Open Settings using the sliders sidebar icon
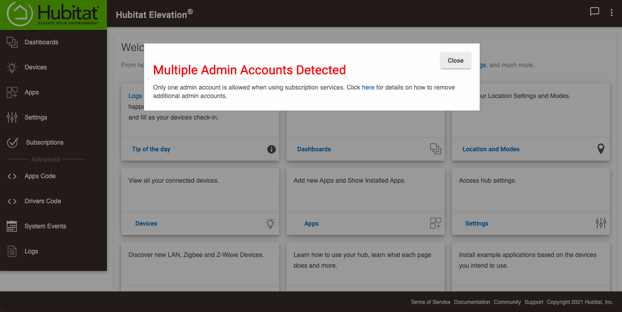 [11, 117]
